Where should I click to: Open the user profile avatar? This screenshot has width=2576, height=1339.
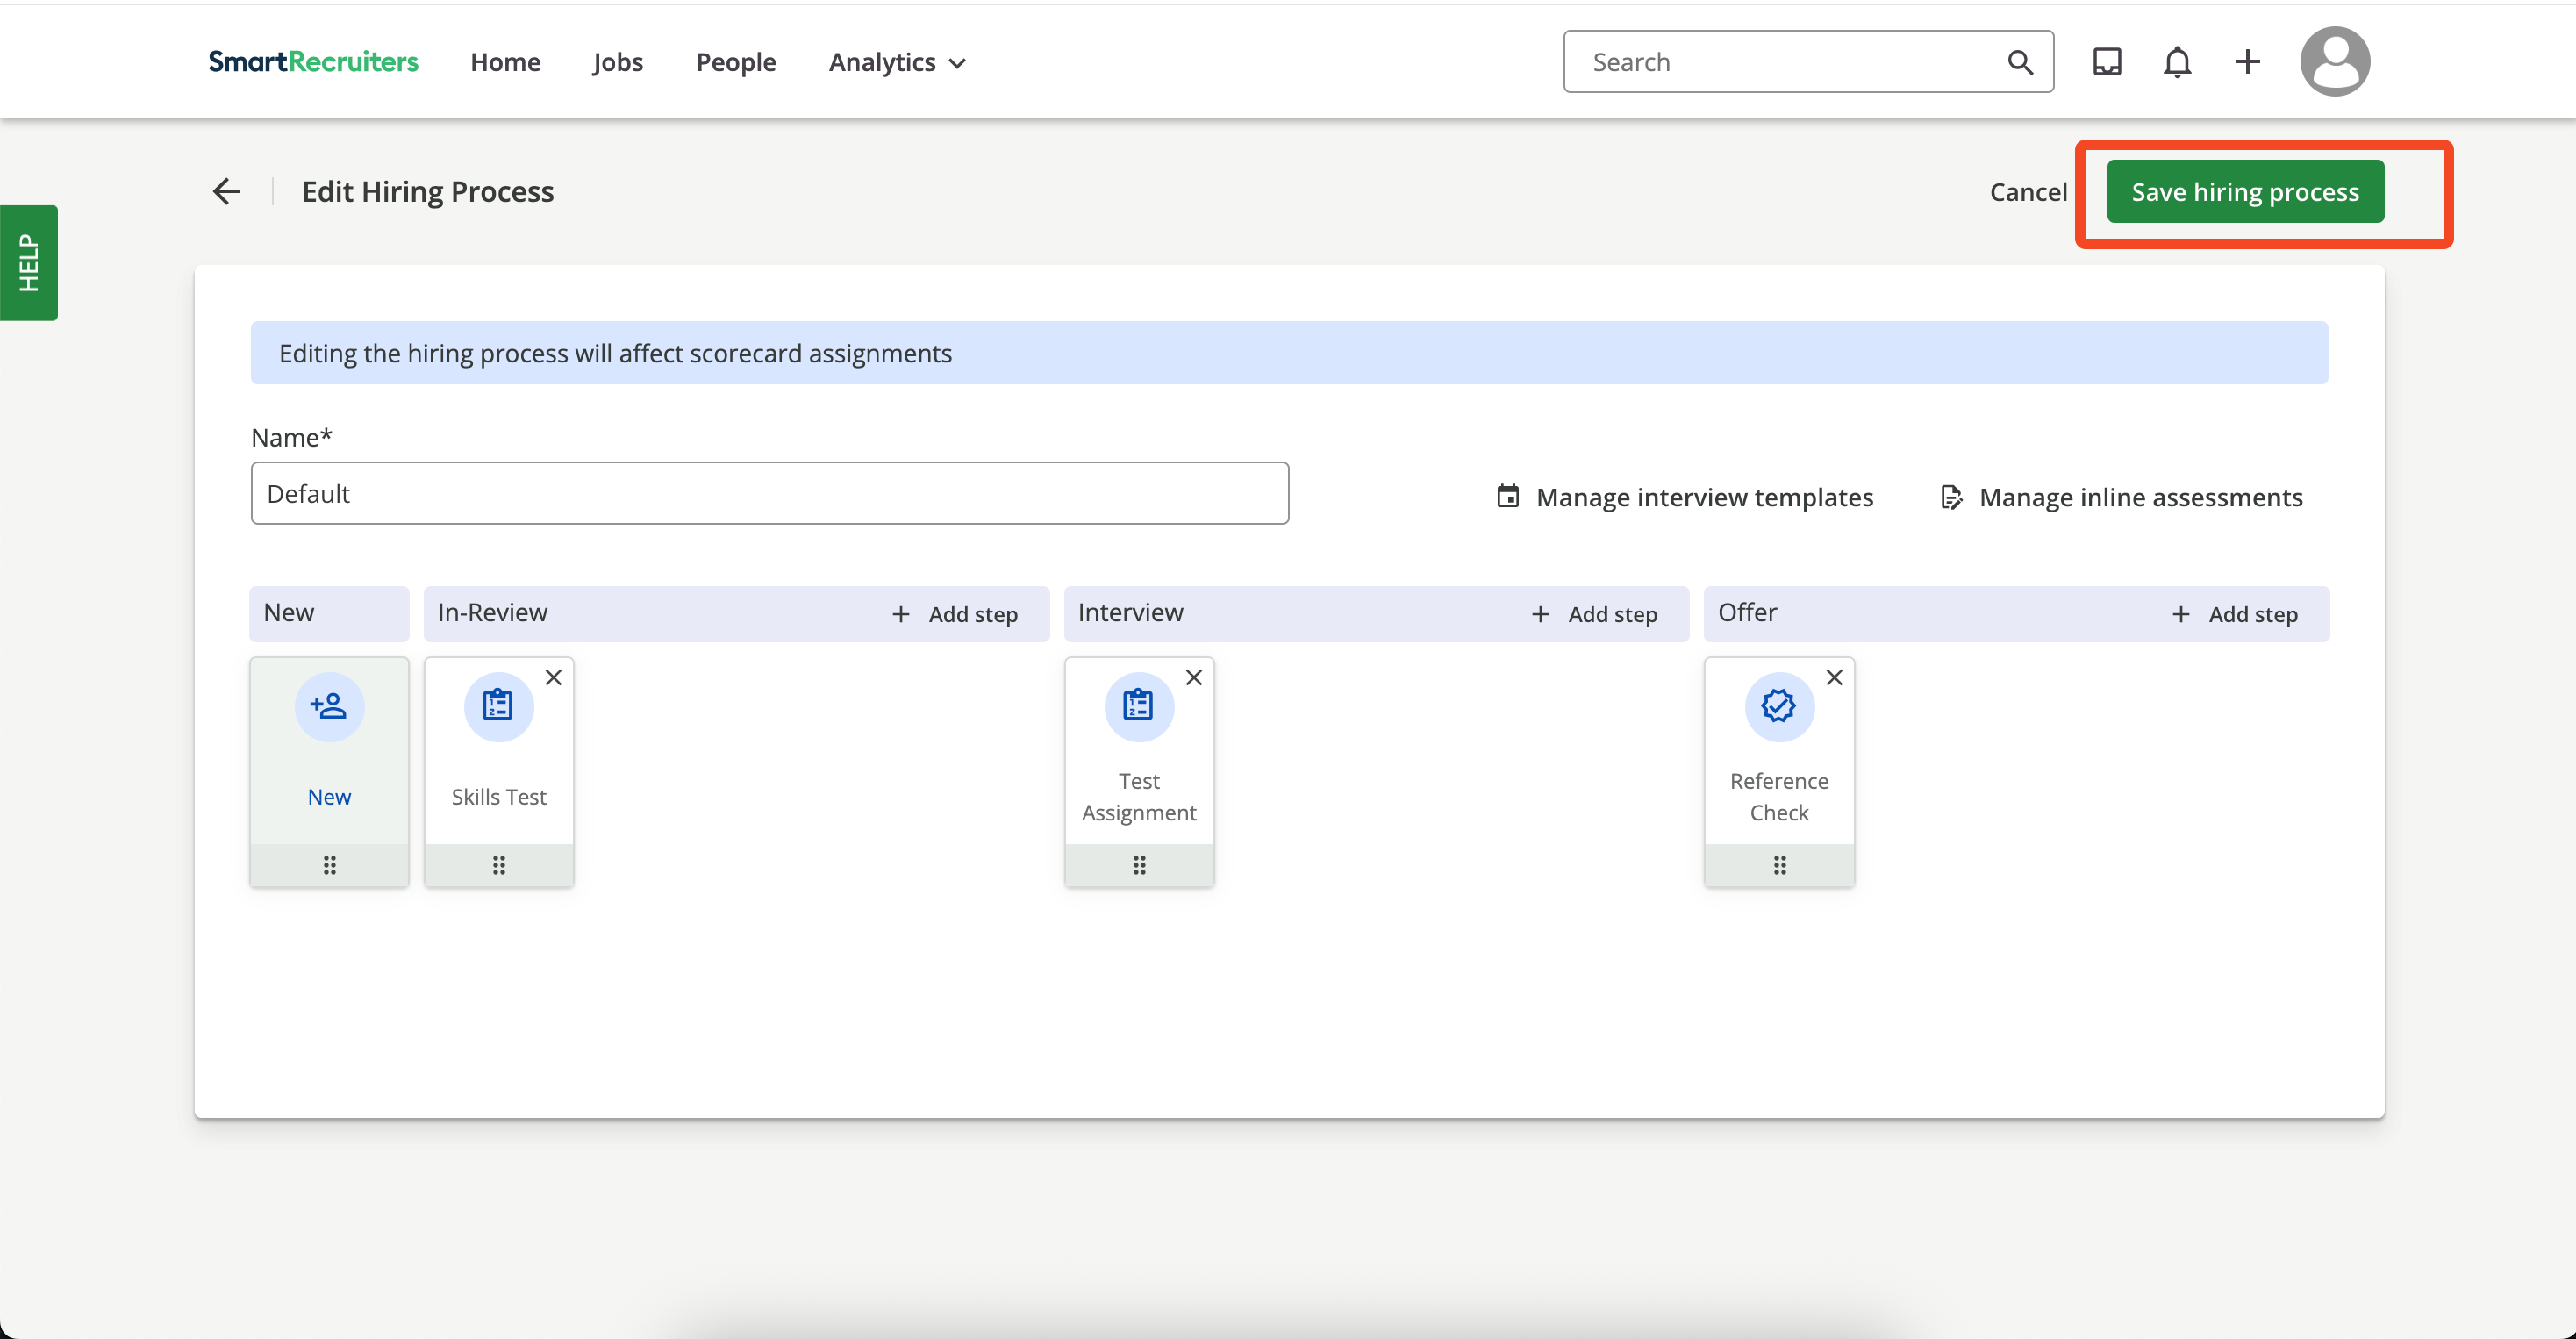point(2334,62)
